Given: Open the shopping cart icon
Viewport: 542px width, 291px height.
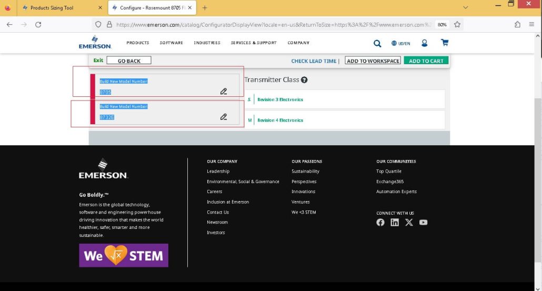Looking at the screenshot, I should [445, 43].
